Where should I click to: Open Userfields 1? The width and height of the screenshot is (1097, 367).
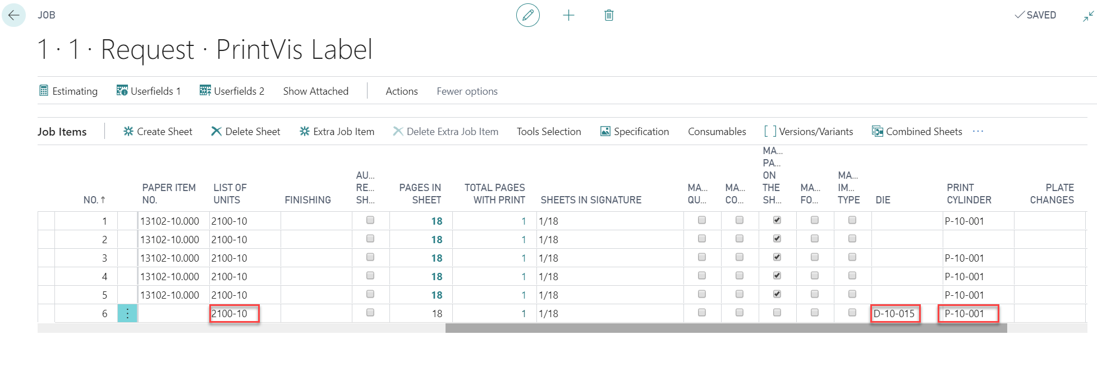[x=149, y=91]
